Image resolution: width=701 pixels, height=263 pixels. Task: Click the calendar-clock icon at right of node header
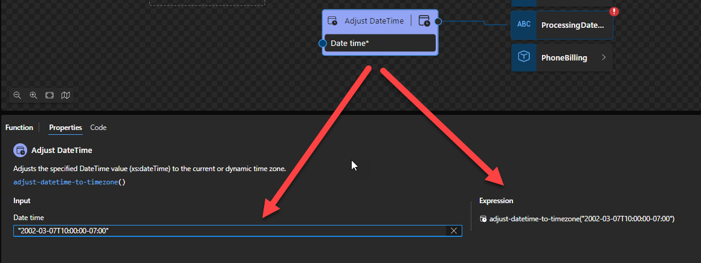pyautogui.click(x=424, y=21)
